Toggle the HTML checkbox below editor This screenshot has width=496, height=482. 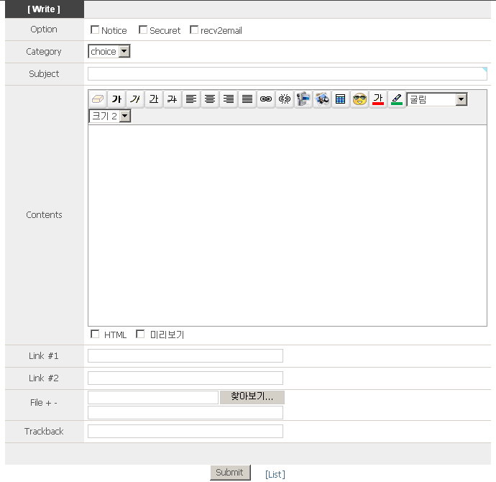(x=95, y=335)
